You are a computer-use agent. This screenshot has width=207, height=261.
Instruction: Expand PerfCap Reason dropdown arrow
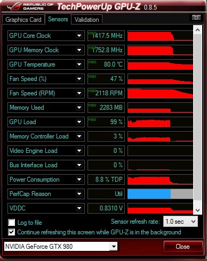79,194
